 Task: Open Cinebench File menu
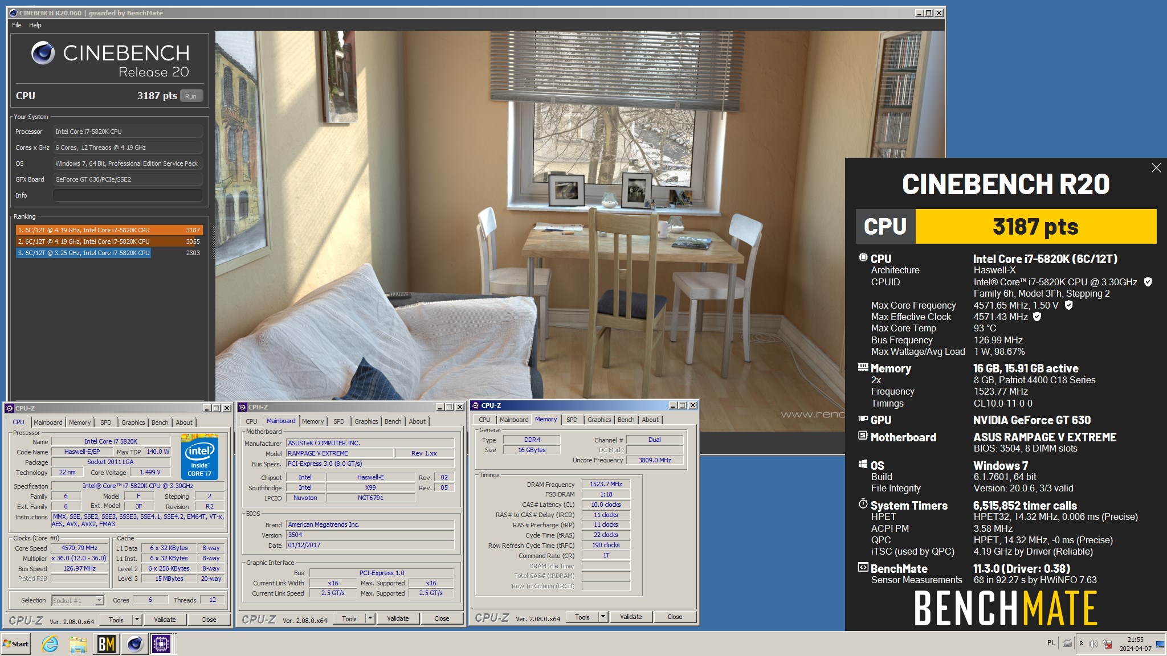17,25
